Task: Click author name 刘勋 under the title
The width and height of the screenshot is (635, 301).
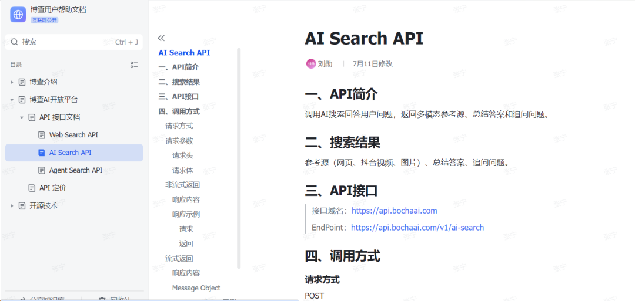Action: tap(325, 64)
